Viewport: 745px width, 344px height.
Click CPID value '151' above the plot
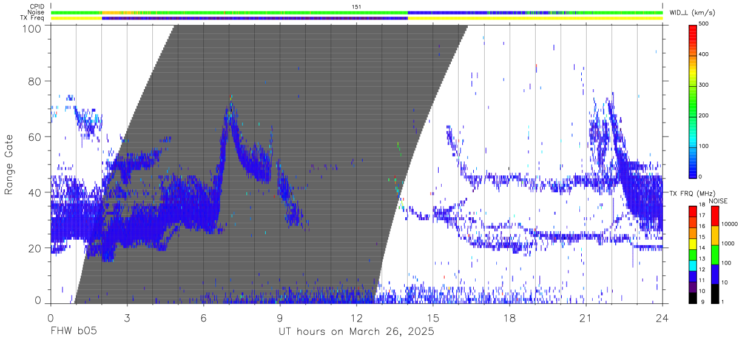357,7
